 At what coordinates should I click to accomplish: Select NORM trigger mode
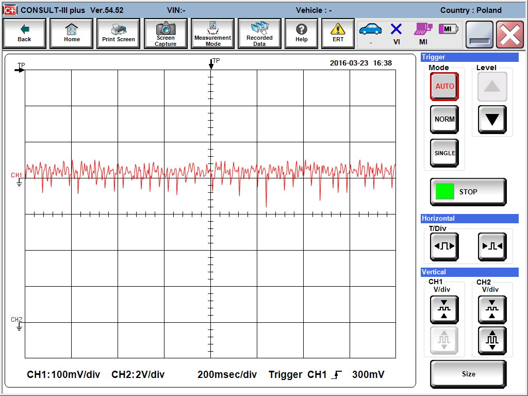444,119
